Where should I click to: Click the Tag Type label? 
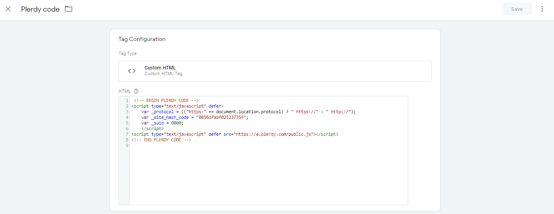pyautogui.click(x=128, y=53)
